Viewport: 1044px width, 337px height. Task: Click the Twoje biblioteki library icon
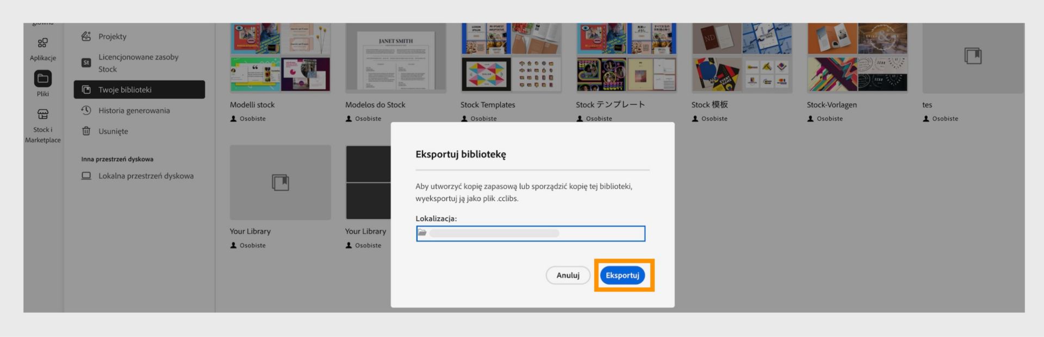(86, 90)
